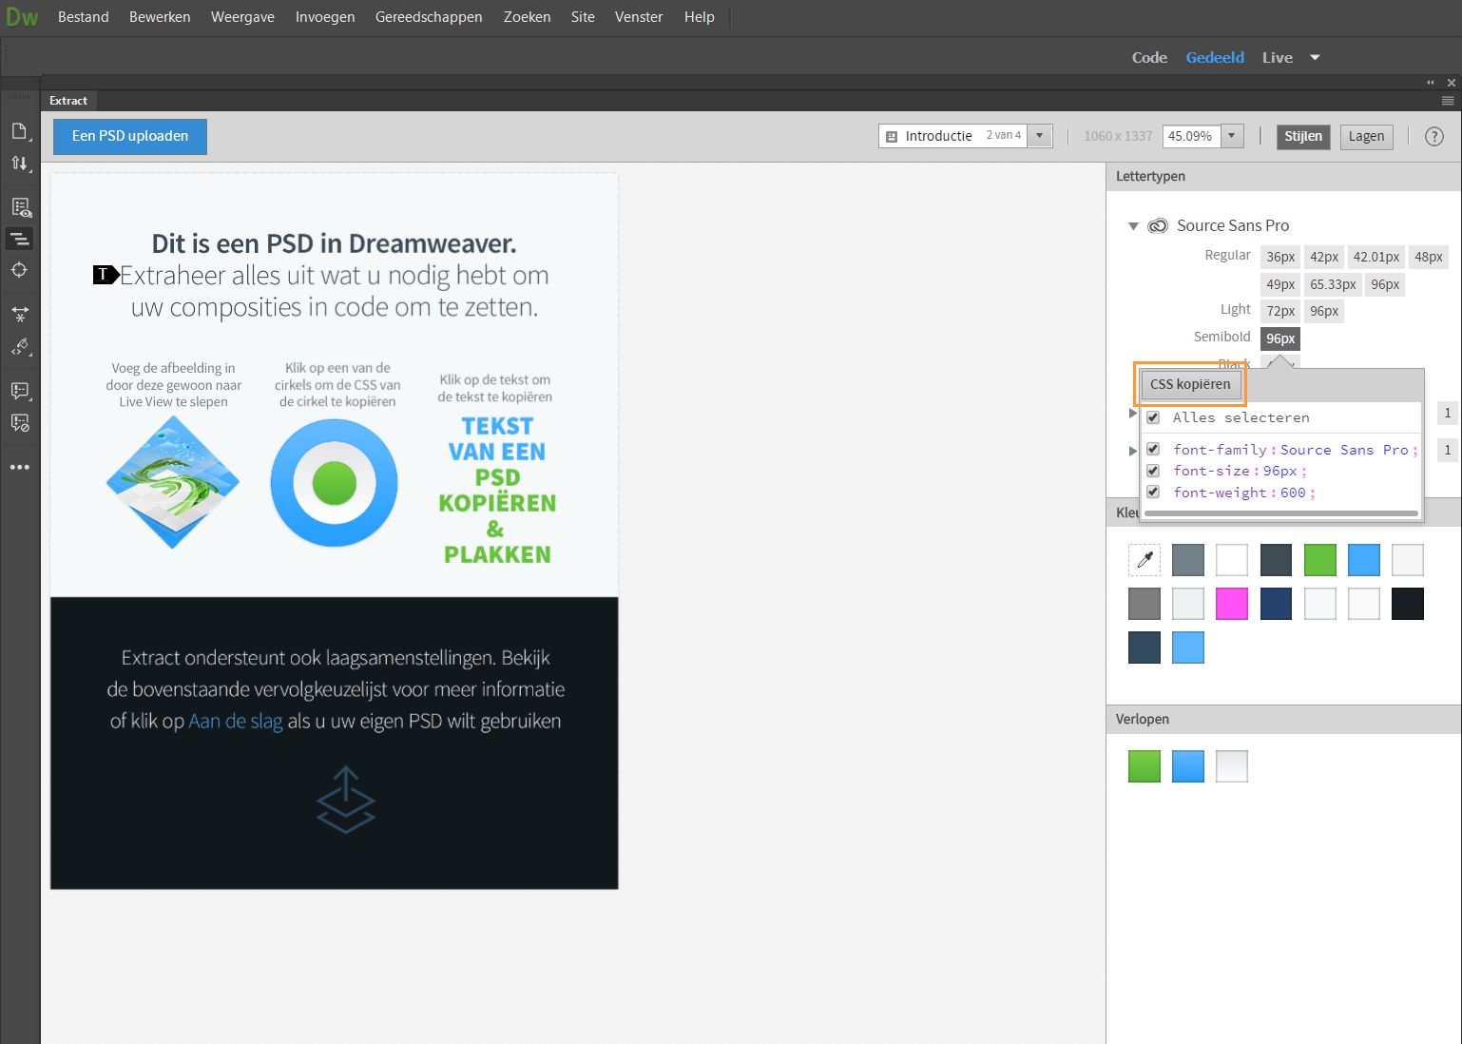Select the eyedropper color picker tool
The height and width of the screenshot is (1044, 1462).
(1145, 560)
